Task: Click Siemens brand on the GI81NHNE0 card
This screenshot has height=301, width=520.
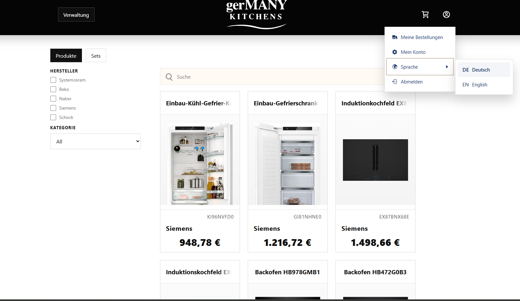Action: 267,228
